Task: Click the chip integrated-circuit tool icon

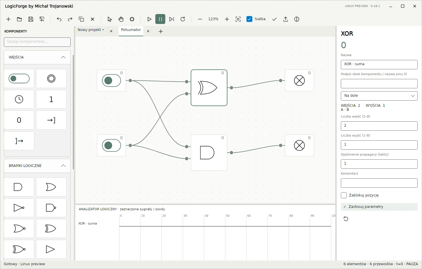Action: pyautogui.click(x=132, y=19)
